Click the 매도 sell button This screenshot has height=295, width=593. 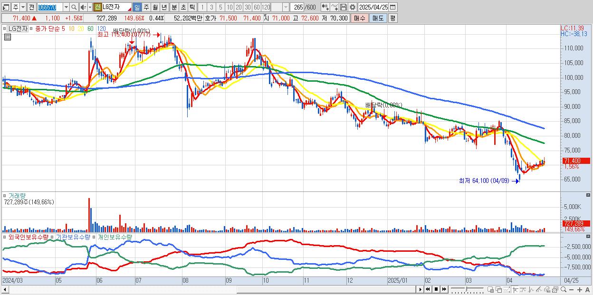pos(378,18)
